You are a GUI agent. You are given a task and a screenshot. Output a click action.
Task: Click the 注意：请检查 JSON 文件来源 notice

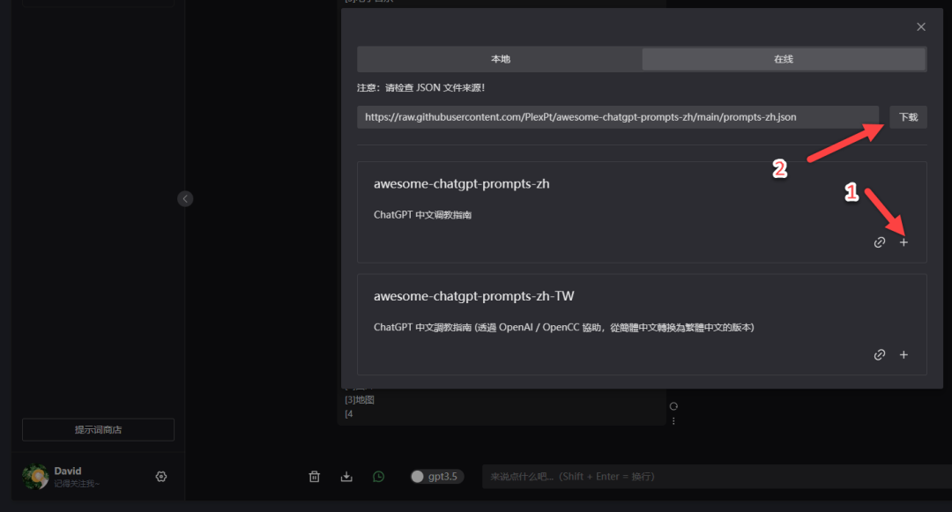click(420, 87)
